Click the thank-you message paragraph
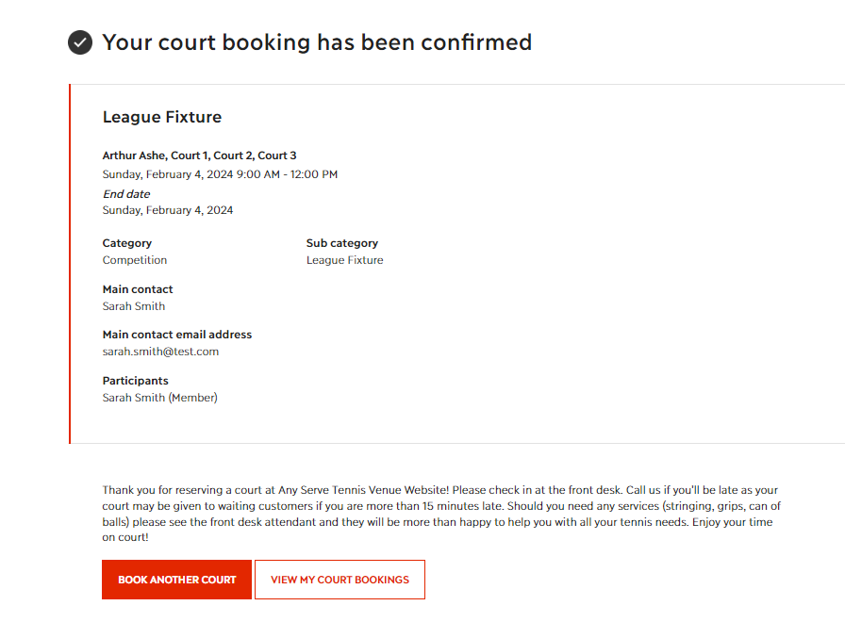 tap(441, 514)
